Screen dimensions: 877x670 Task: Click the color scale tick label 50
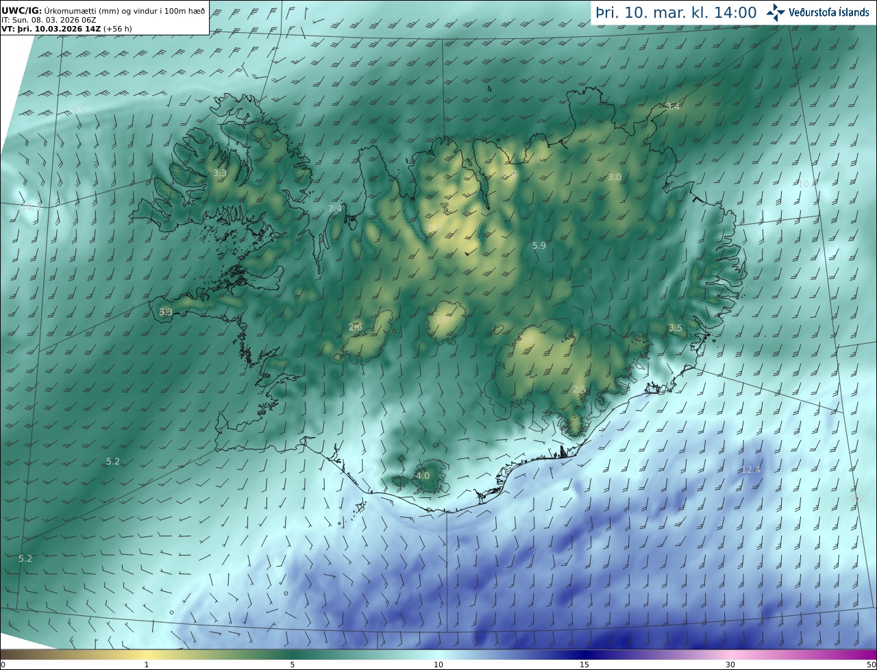(871, 665)
